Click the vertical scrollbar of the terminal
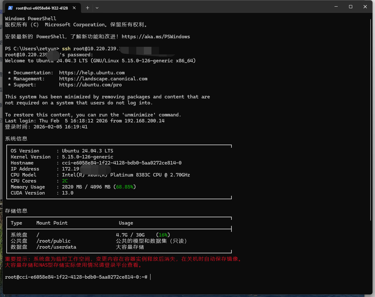This screenshot has width=375, height=297. coord(371,120)
